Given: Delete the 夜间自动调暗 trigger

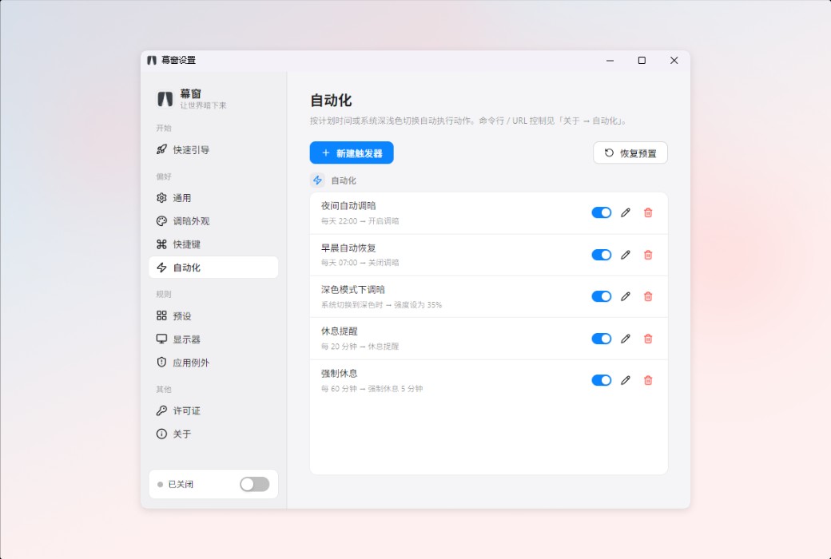Looking at the screenshot, I should pyautogui.click(x=648, y=212).
